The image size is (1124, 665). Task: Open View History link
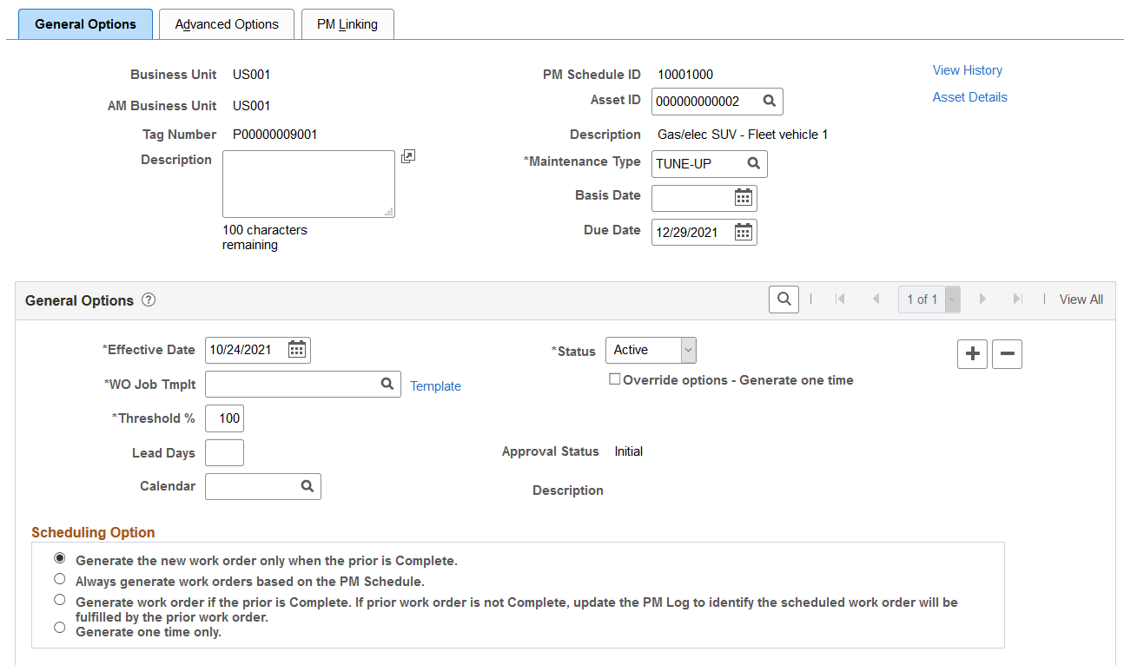click(968, 70)
